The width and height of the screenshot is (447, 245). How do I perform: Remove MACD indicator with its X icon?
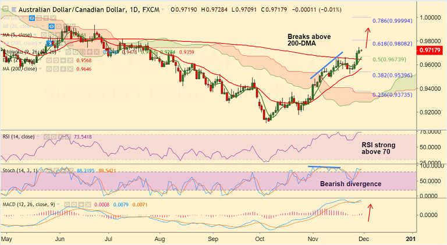click(x=88, y=204)
